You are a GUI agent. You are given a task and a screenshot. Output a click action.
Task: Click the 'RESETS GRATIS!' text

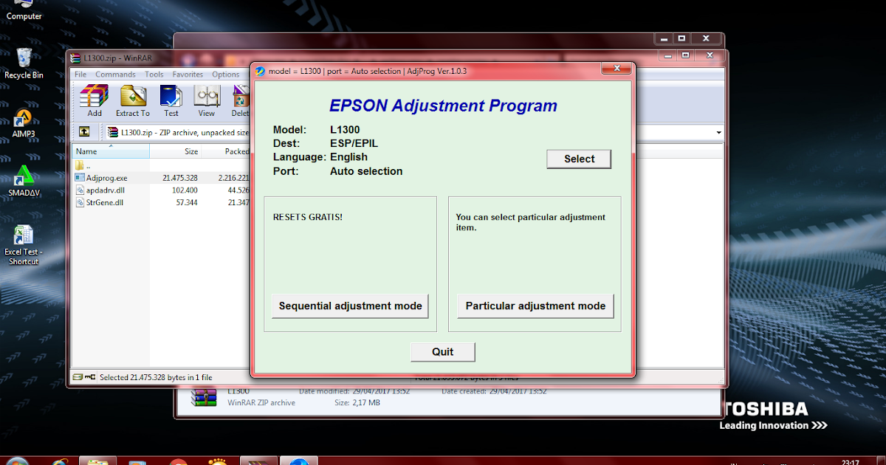[x=308, y=217]
